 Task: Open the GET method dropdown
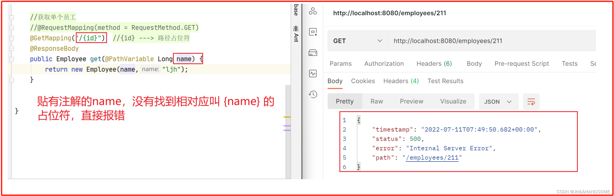point(357,41)
